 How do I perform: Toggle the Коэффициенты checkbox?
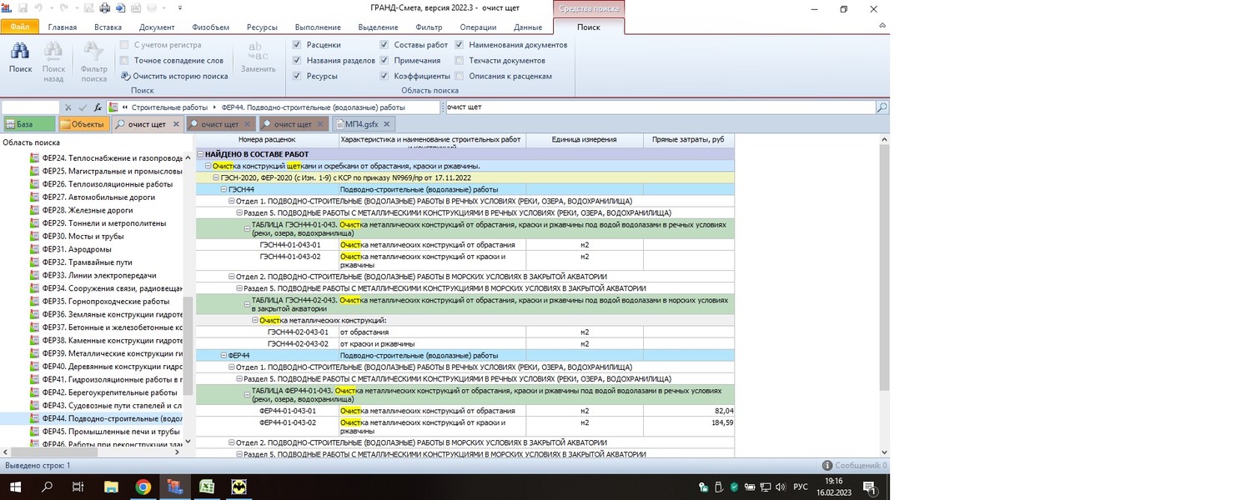click(384, 76)
